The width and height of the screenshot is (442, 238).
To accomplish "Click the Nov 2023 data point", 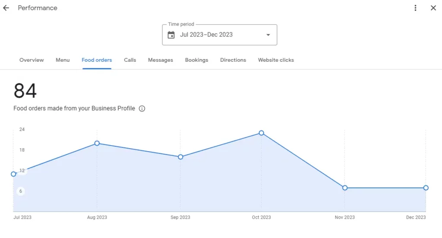I will click(x=345, y=188).
